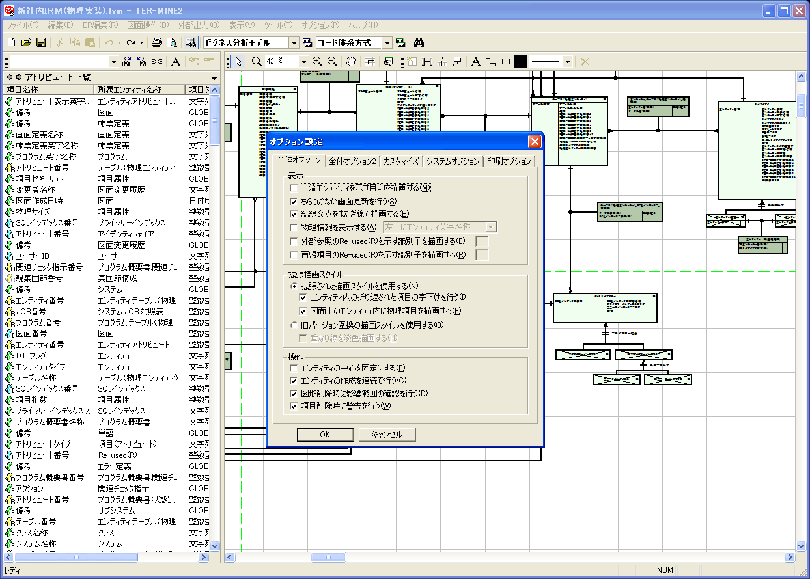This screenshot has height=579, width=810.
Task: Click the binoculars search icon in the main toolbar
Action: (419, 42)
